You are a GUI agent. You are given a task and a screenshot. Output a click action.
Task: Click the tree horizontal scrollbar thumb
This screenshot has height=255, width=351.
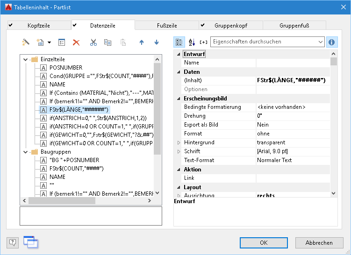tap(62, 201)
